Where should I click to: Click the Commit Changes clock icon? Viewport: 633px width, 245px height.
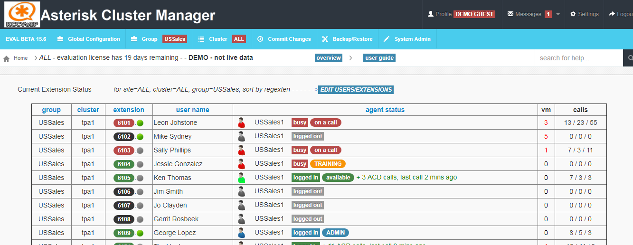point(260,39)
